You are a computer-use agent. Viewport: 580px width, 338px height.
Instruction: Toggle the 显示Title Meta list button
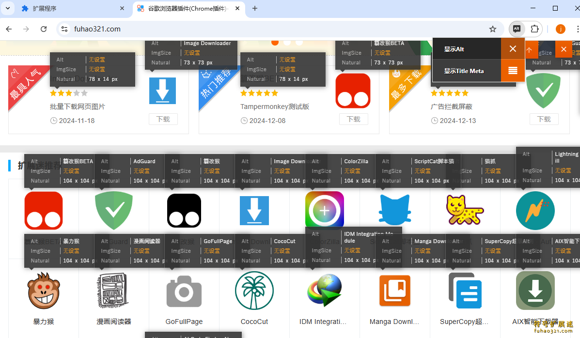[513, 71]
